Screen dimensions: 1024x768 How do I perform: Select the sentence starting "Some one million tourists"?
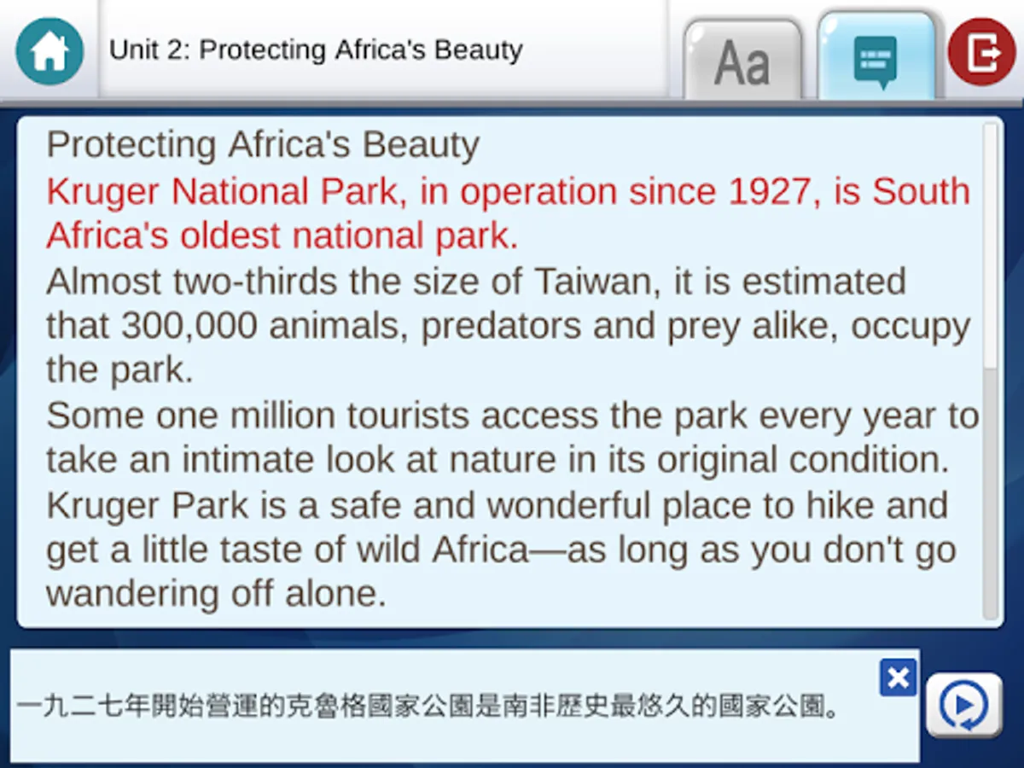pos(512,438)
